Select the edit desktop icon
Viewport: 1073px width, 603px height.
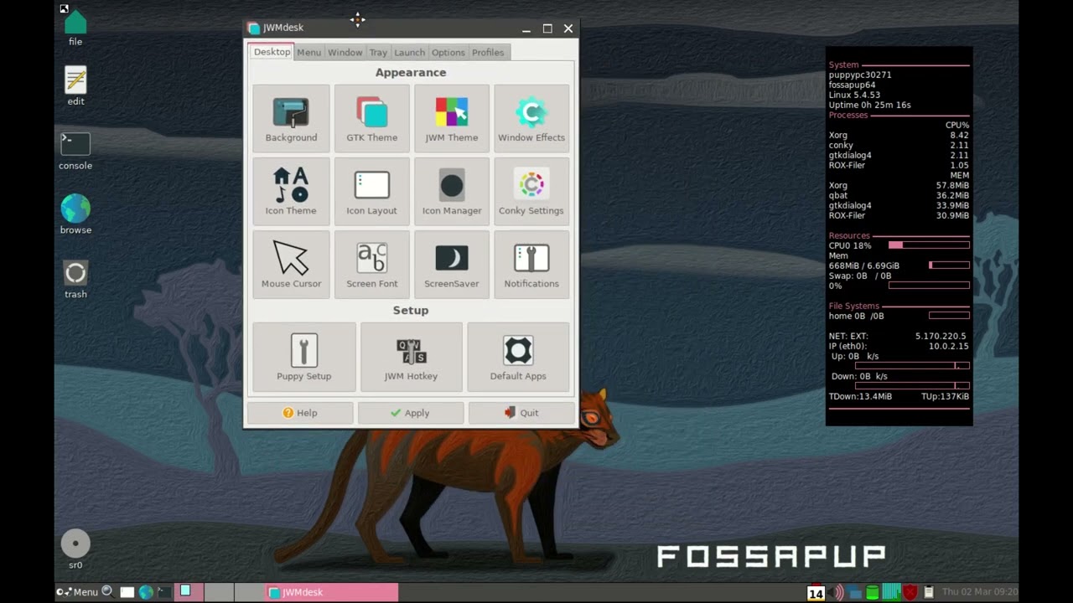(x=75, y=85)
